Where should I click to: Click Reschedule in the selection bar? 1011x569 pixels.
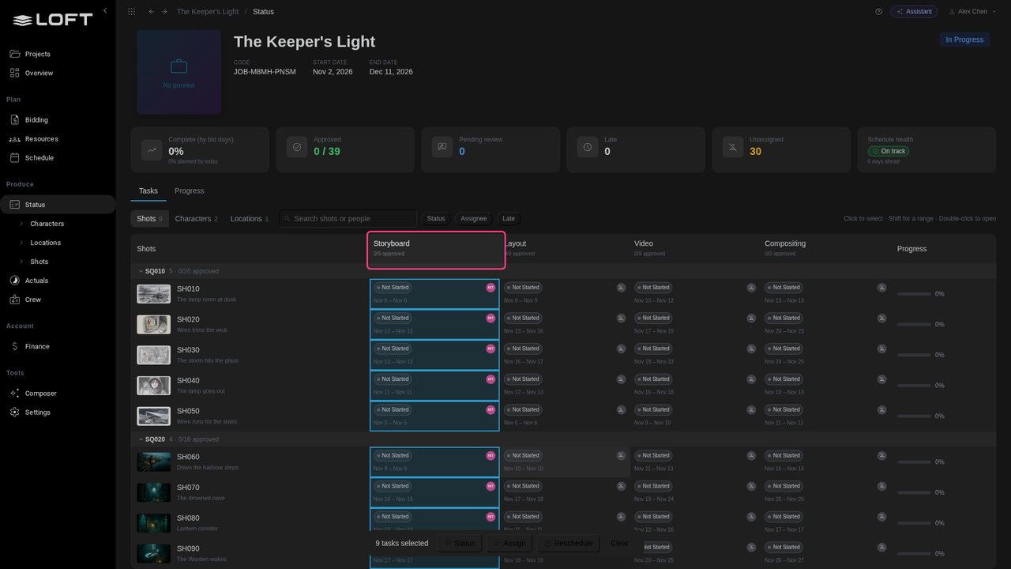(567, 544)
